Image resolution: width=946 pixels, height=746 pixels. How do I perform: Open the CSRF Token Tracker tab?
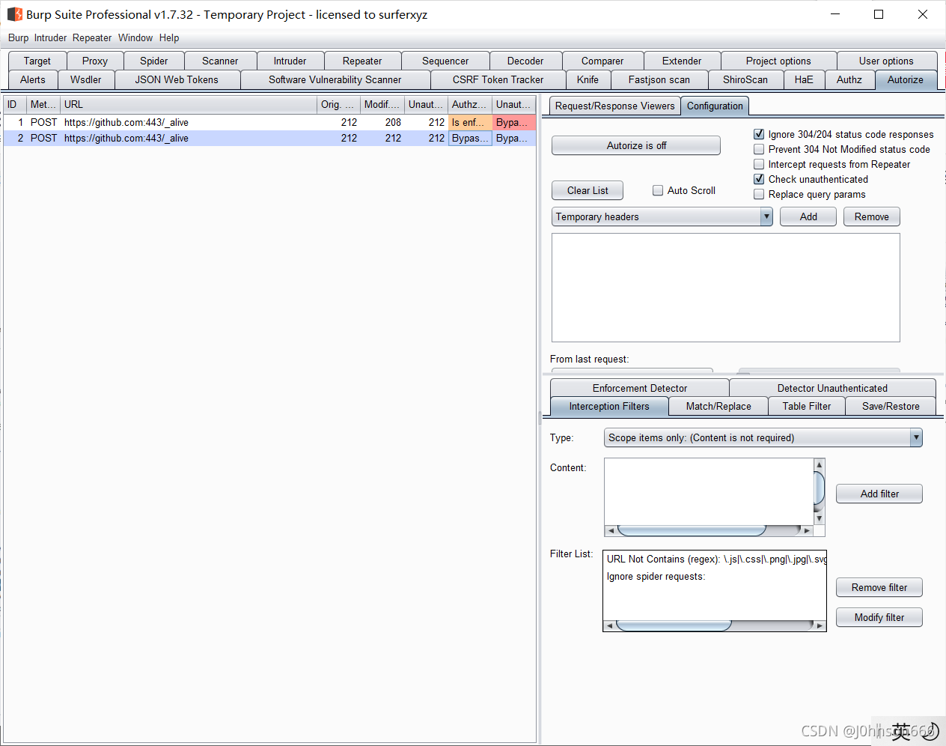498,79
